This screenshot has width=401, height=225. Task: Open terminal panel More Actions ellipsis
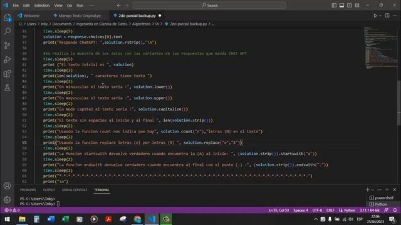click(379, 190)
